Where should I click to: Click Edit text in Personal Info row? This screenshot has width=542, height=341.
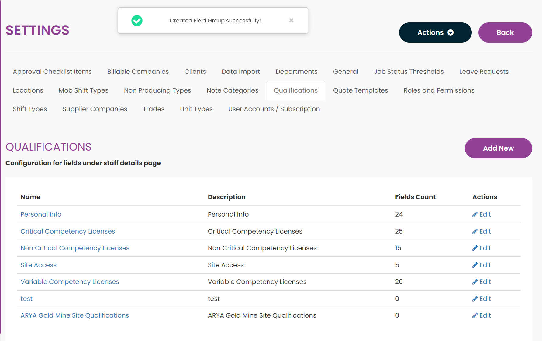(485, 214)
